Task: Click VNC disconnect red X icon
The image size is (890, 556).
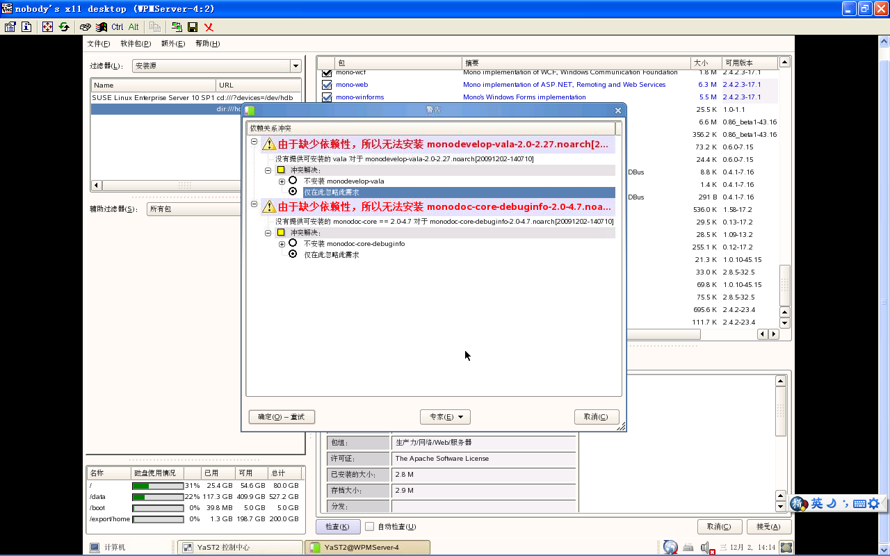Action: [209, 26]
